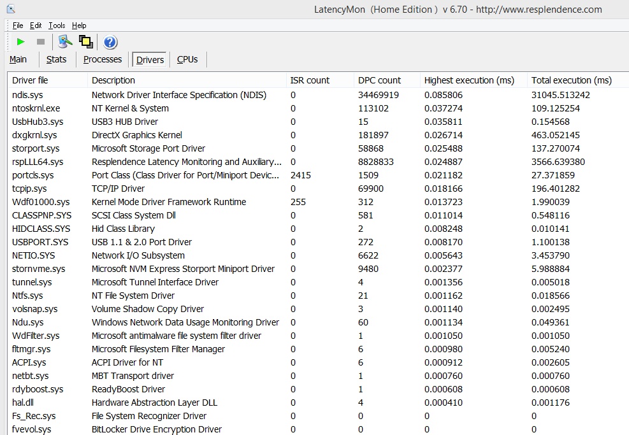
Task: Switch to the CPUs tab
Action: 187,59
